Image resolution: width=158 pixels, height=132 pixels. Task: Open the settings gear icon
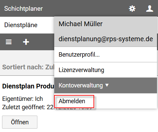132,9
